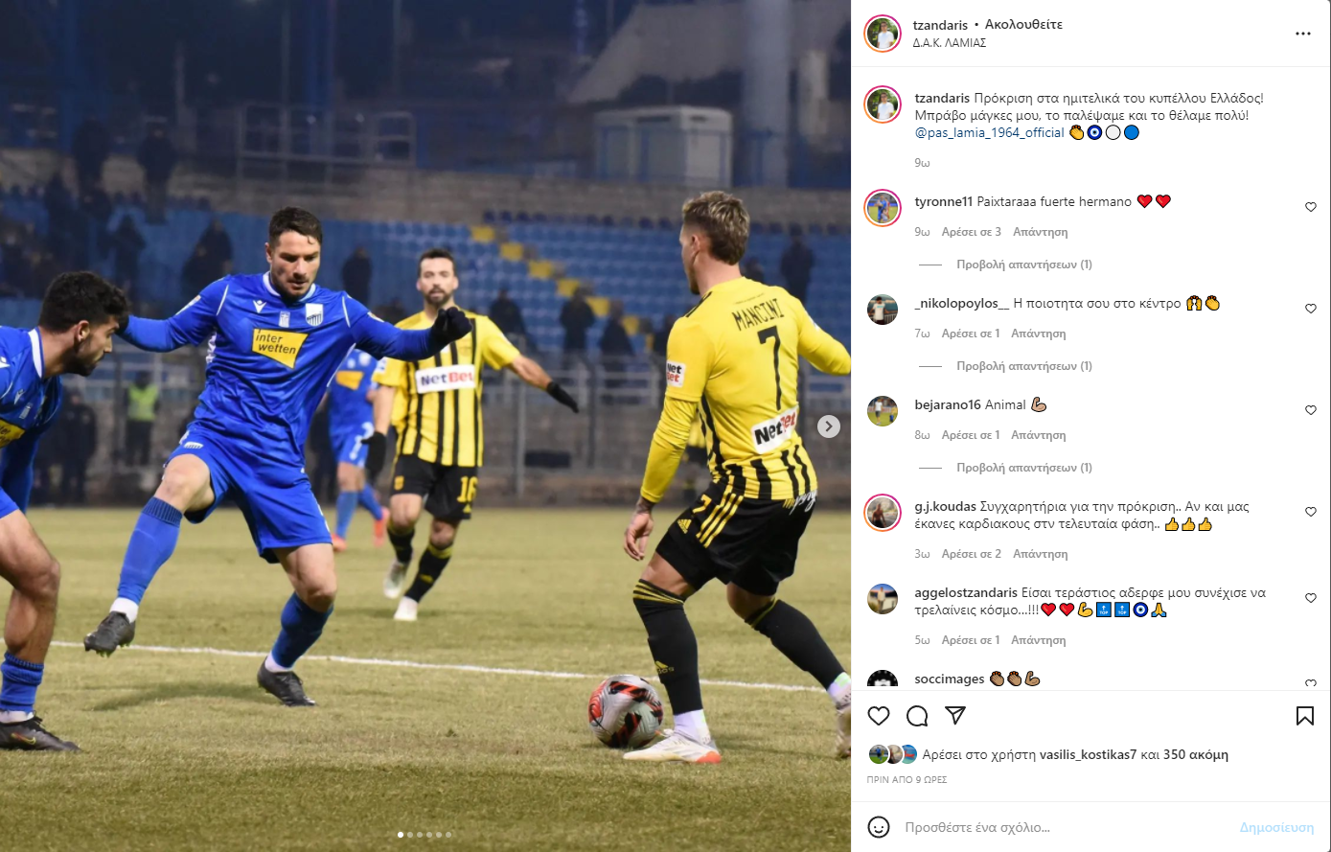Reply to g.j.koudas comment
This screenshot has width=1331, height=852.
(1040, 554)
